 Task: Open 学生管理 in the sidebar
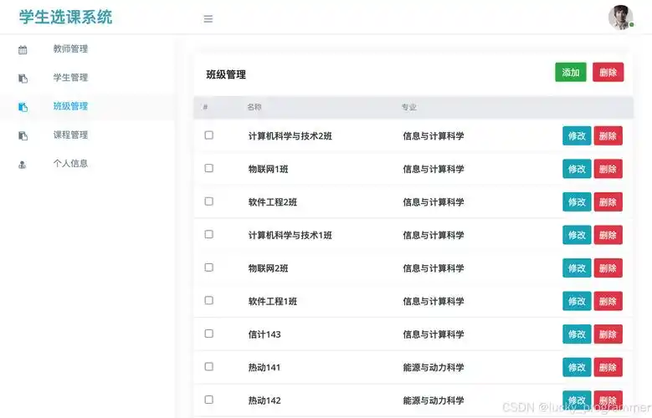(x=70, y=77)
